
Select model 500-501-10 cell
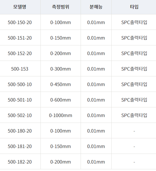click(20, 100)
